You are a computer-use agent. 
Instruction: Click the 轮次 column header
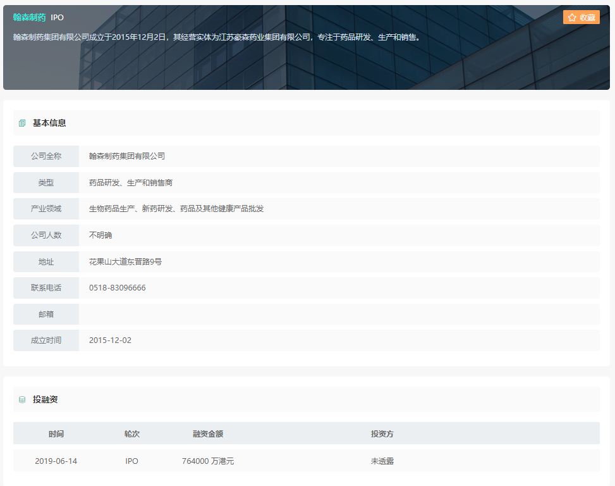click(x=131, y=433)
